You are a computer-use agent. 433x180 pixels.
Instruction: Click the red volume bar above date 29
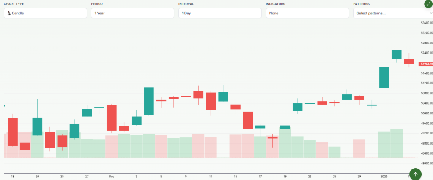point(359,148)
